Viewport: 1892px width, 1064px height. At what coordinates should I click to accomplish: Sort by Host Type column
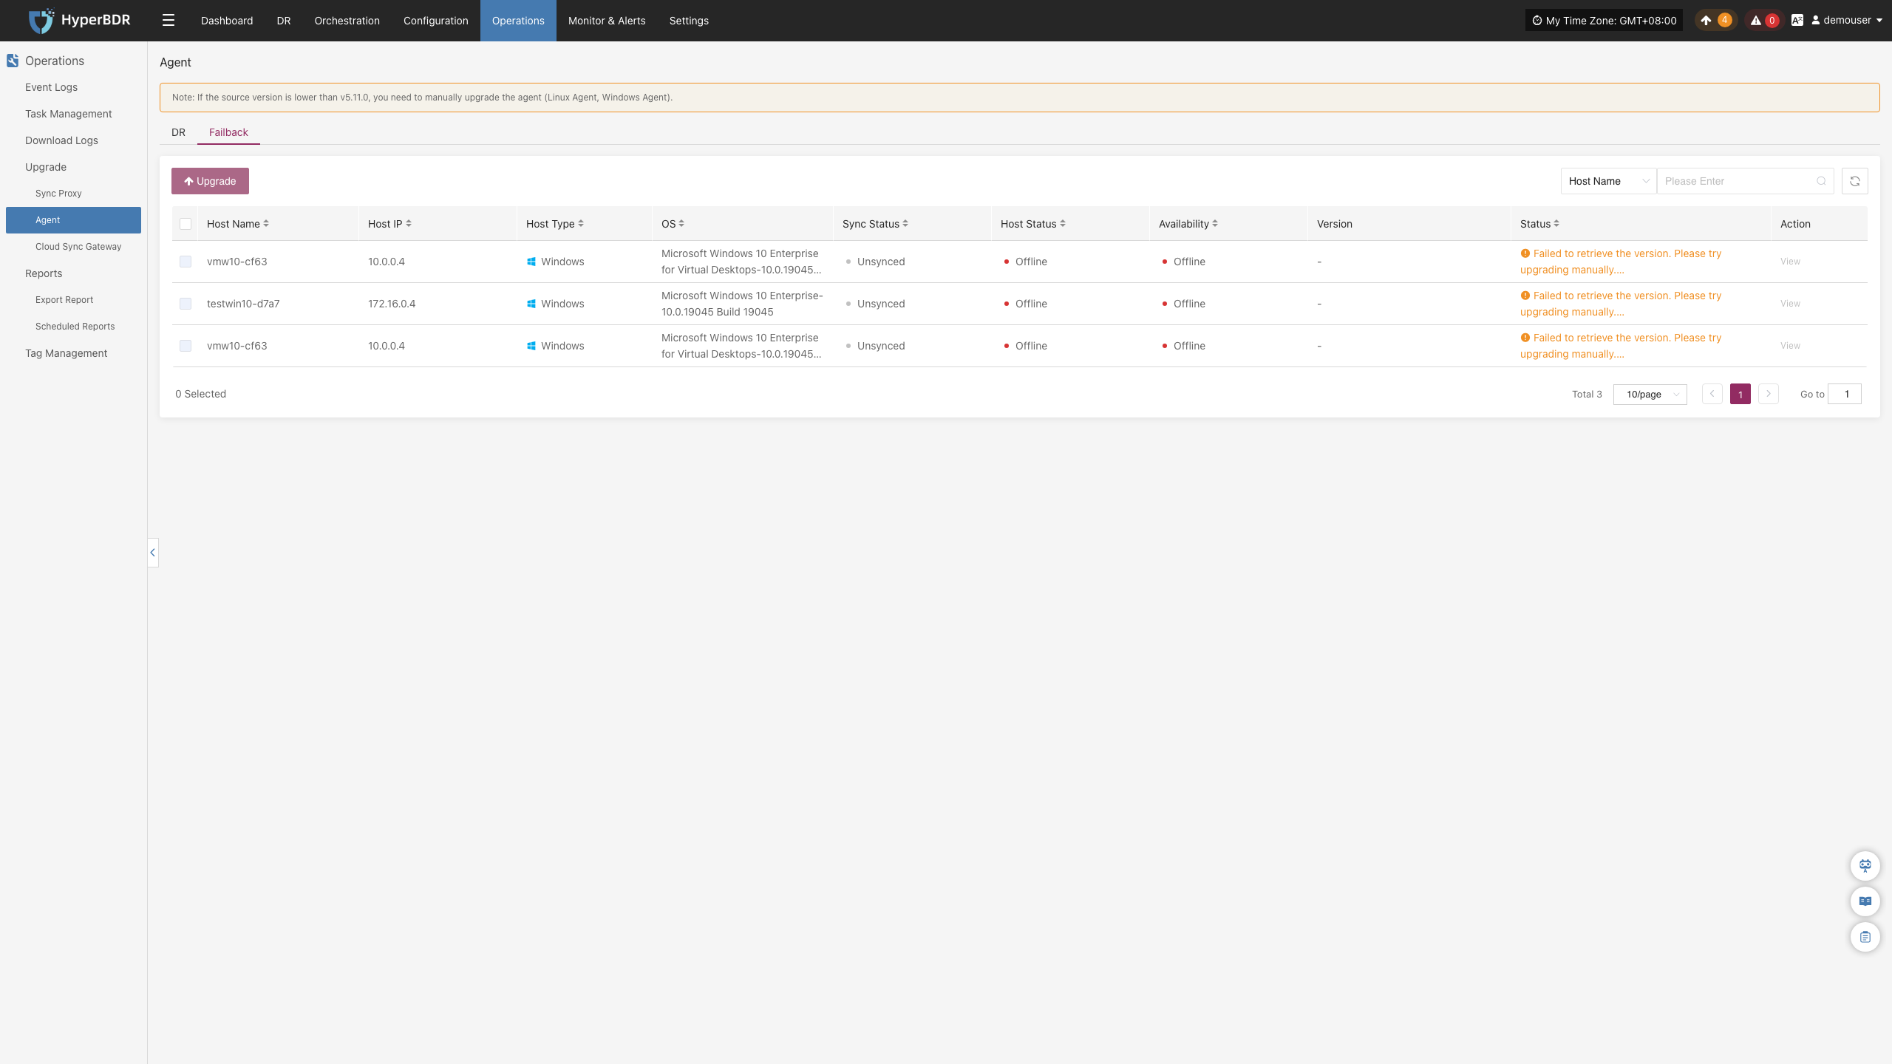tap(581, 224)
